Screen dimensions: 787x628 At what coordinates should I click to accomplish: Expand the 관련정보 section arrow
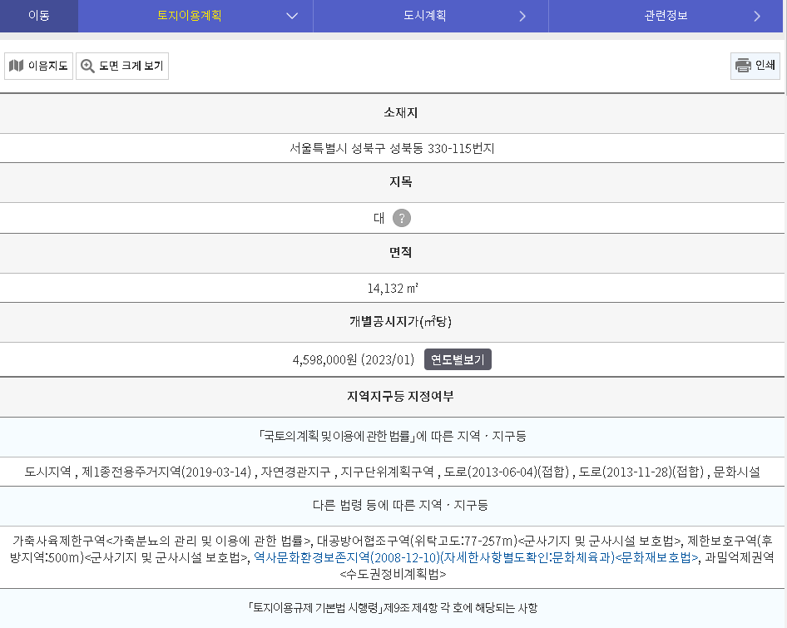(x=758, y=15)
